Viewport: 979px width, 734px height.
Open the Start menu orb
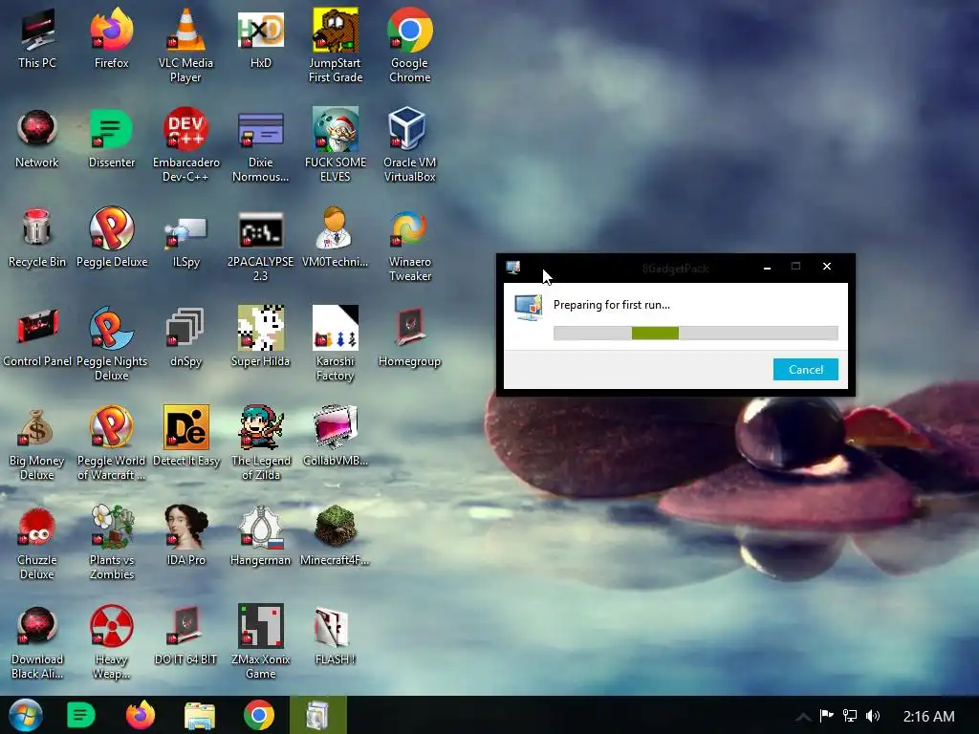(x=26, y=715)
